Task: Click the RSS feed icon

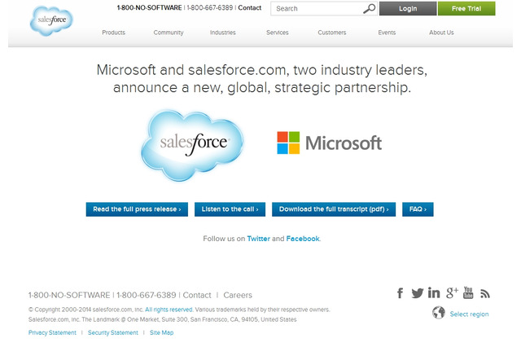Action: click(x=485, y=293)
